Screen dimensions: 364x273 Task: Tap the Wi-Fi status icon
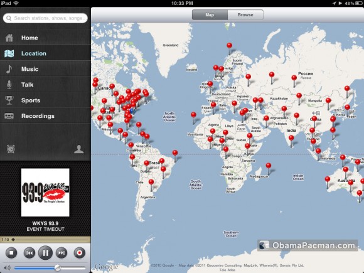tap(16, 3)
